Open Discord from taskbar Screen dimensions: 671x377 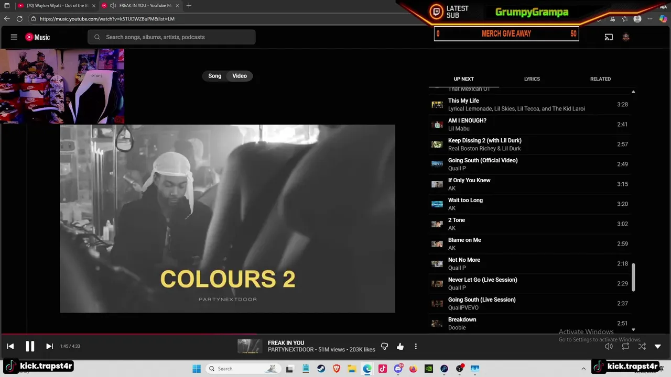pyautogui.click(x=398, y=369)
